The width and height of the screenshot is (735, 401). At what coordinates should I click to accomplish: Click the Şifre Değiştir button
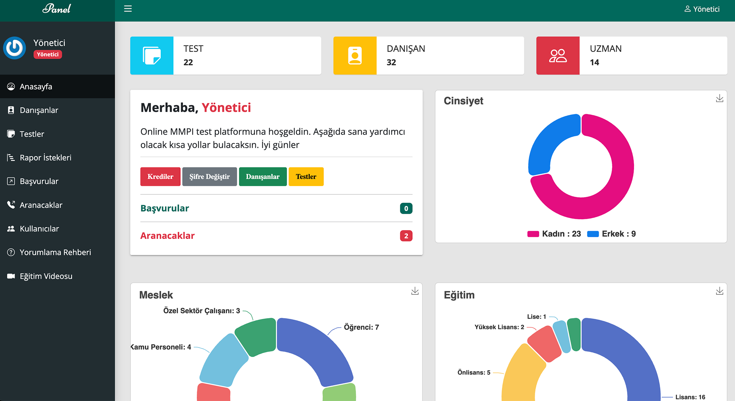click(209, 177)
